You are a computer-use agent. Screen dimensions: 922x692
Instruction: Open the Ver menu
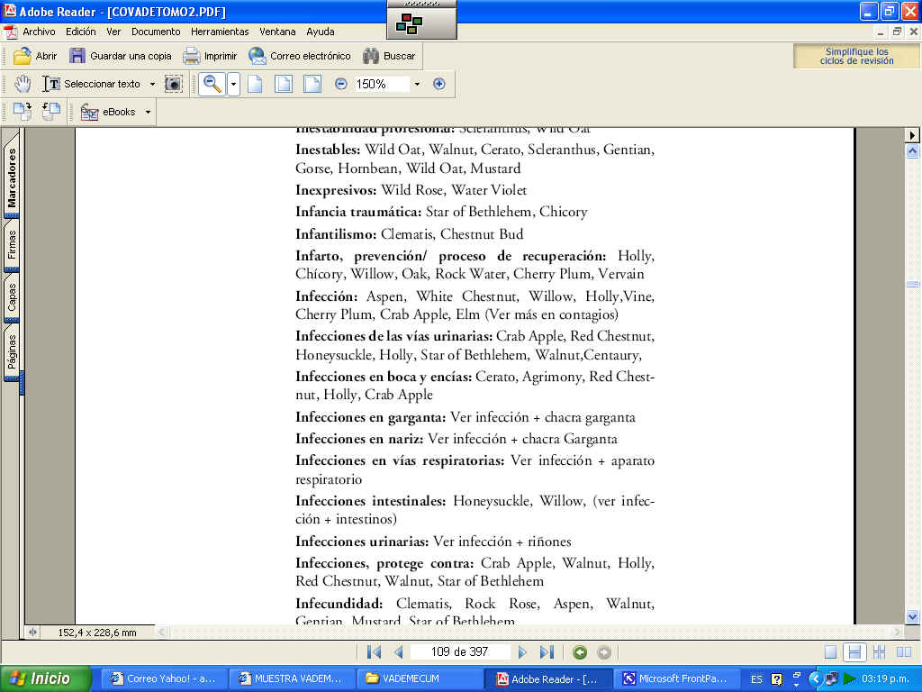tap(113, 32)
